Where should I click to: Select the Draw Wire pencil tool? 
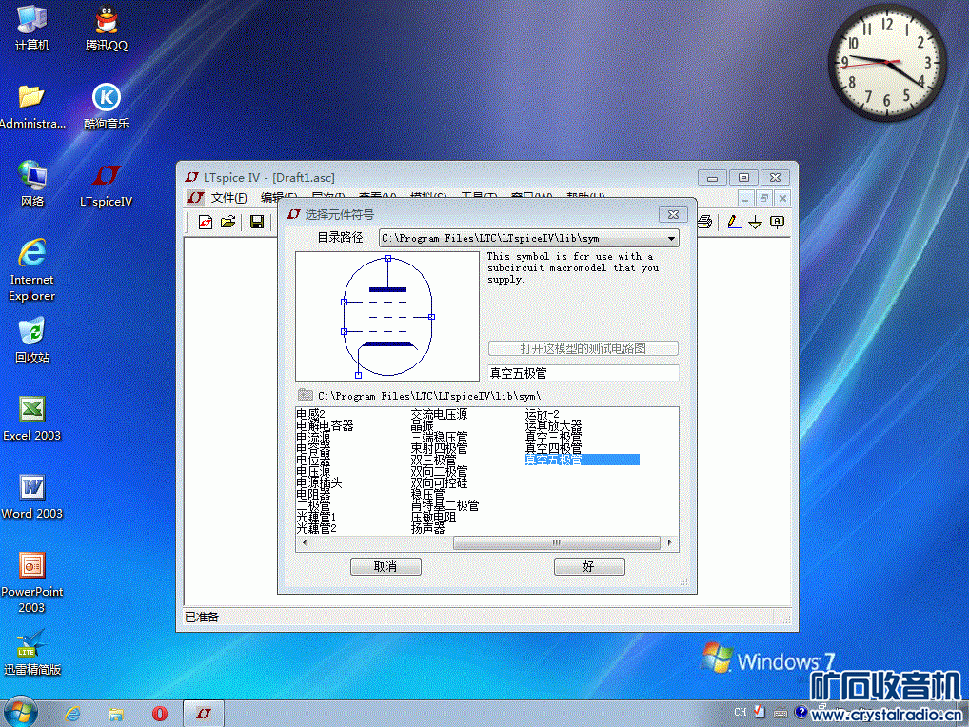(x=734, y=222)
